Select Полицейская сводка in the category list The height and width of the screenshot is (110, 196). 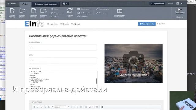pos(40,79)
